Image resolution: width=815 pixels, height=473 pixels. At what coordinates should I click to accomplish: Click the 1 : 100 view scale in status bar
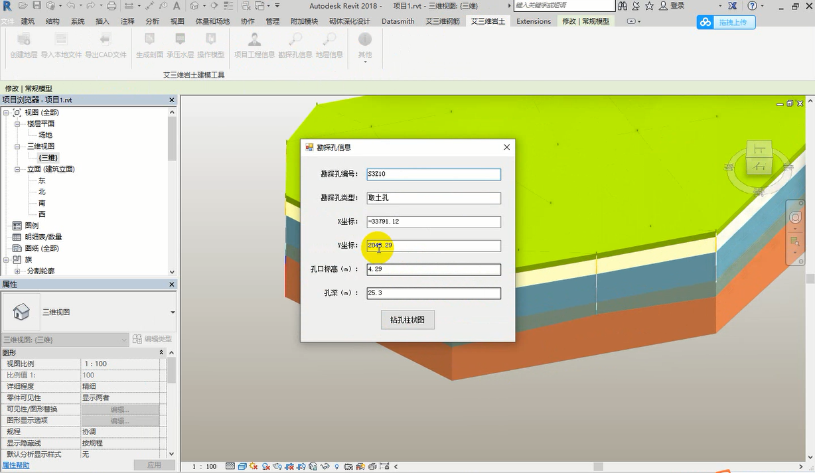point(204,466)
